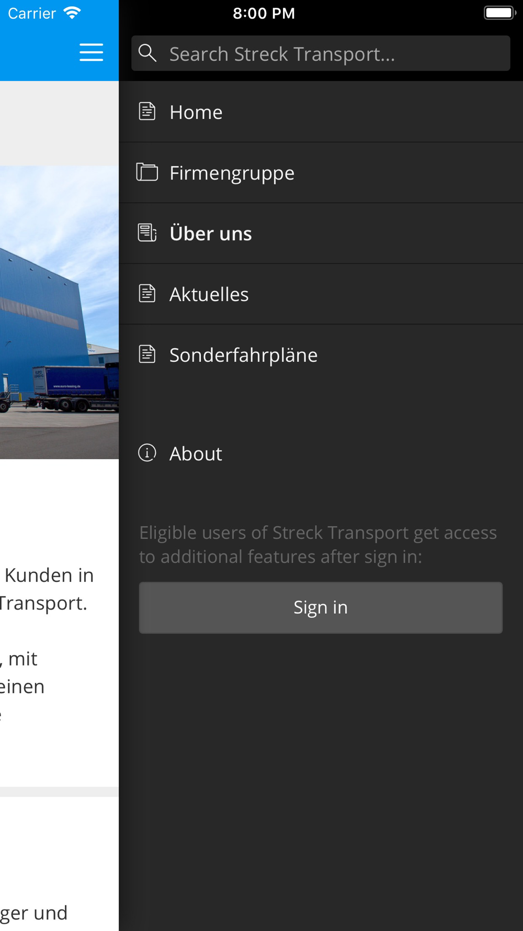Click the Über uns news icon
Image resolution: width=523 pixels, height=931 pixels.
[147, 232]
